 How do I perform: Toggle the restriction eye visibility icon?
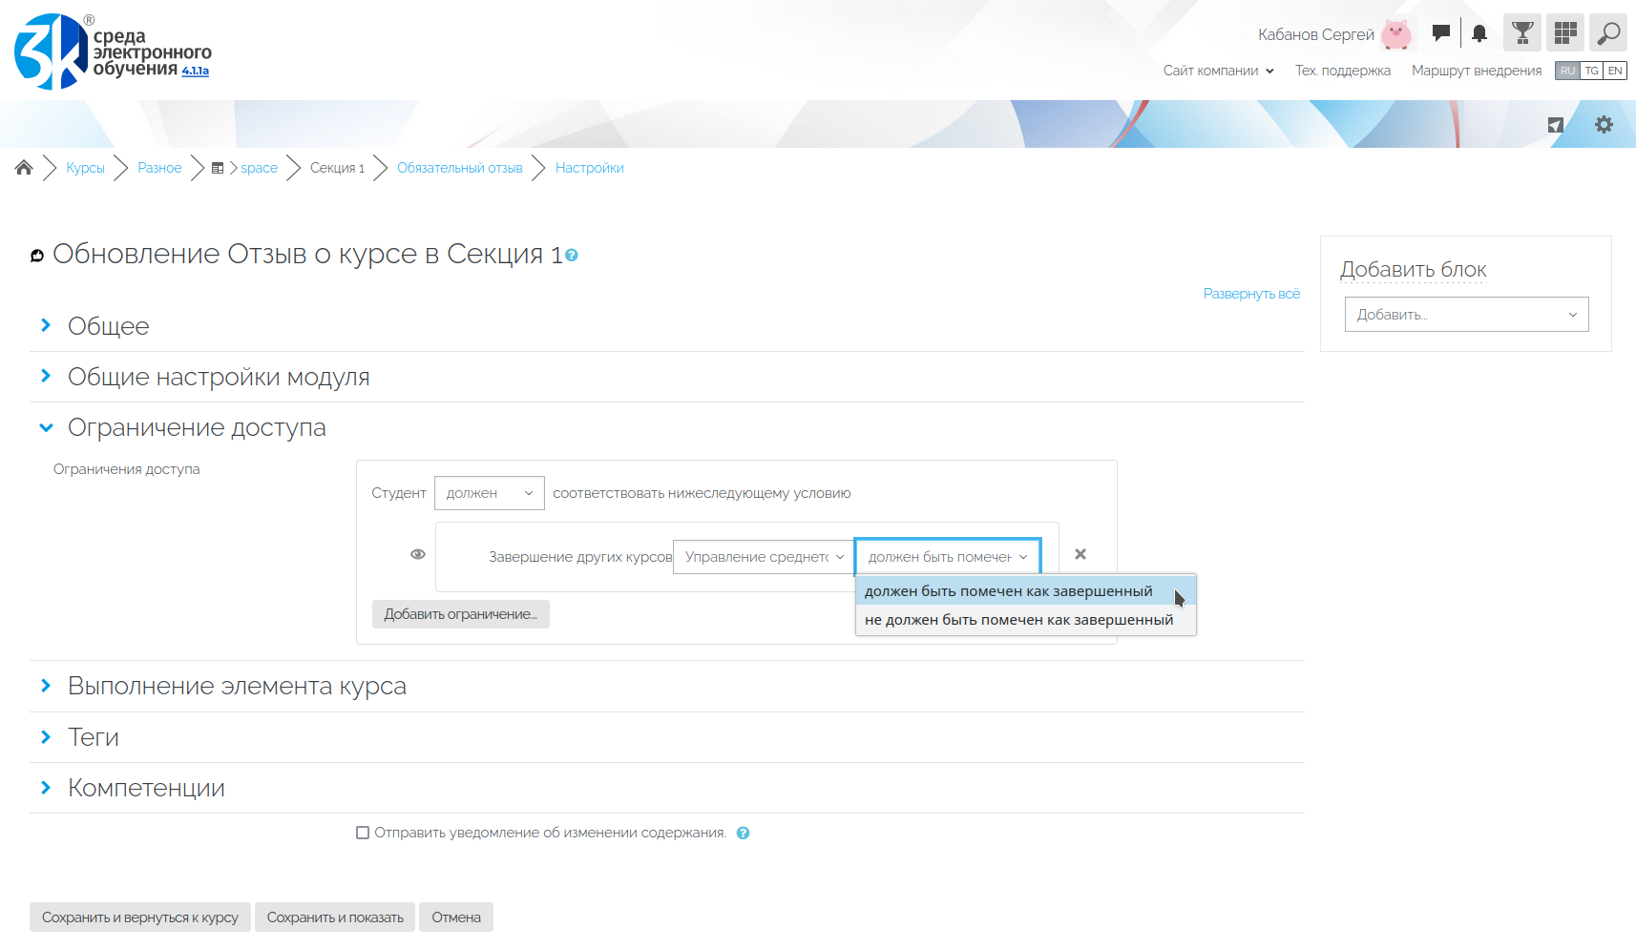tap(418, 554)
